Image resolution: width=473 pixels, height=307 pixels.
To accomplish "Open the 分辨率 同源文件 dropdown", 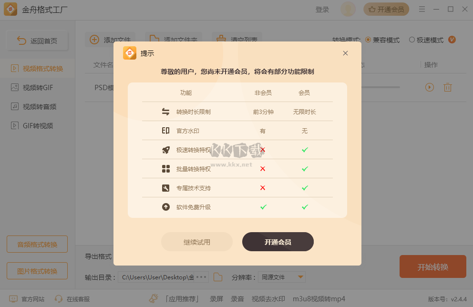I will [x=282, y=277].
